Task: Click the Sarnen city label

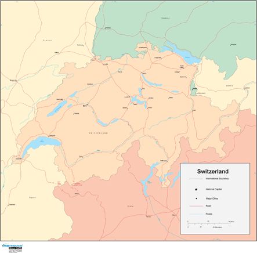Action: pyautogui.click(x=125, y=108)
